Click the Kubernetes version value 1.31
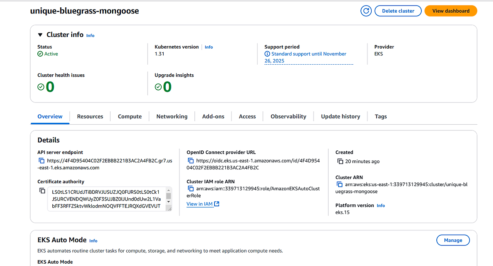Image resolution: width=493 pixels, height=266 pixels. point(159,54)
